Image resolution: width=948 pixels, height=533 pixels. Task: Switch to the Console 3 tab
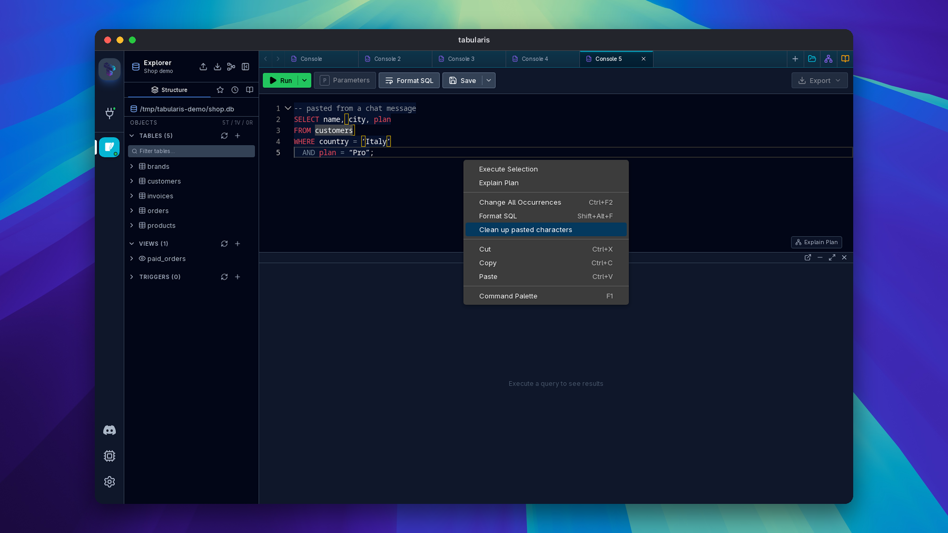coord(469,59)
